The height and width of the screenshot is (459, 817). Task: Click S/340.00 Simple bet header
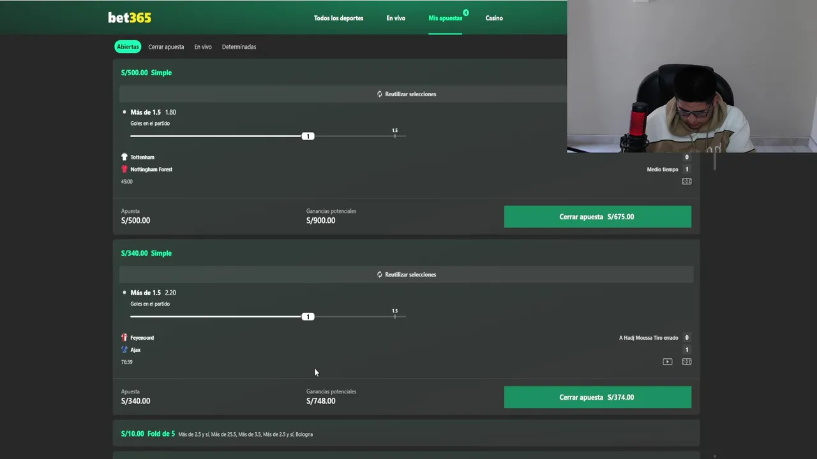146,253
